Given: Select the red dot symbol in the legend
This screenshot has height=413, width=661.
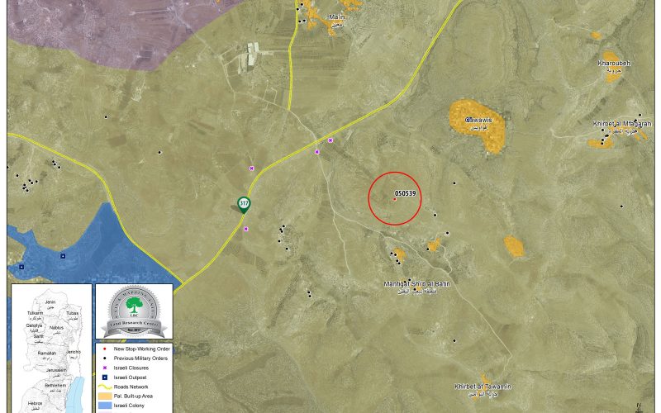Looking at the screenshot, I should point(104,349).
